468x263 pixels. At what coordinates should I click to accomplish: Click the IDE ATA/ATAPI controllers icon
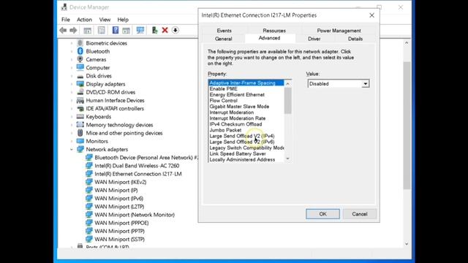pyautogui.click(x=80, y=109)
